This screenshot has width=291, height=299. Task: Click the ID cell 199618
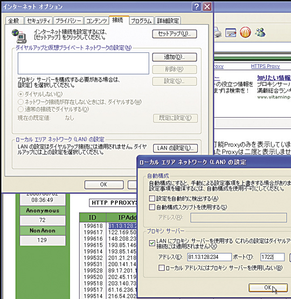93,226
